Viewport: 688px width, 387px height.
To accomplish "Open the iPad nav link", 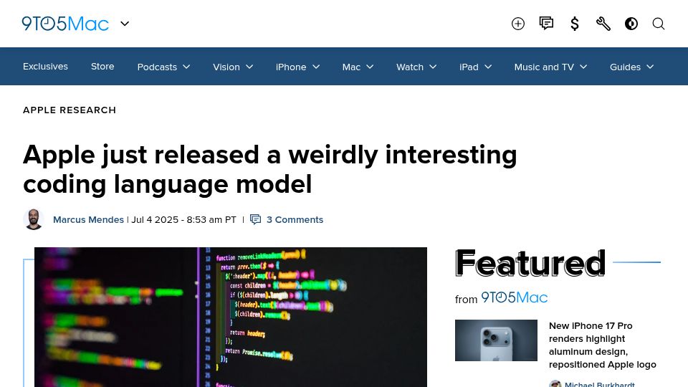I will point(469,67).
